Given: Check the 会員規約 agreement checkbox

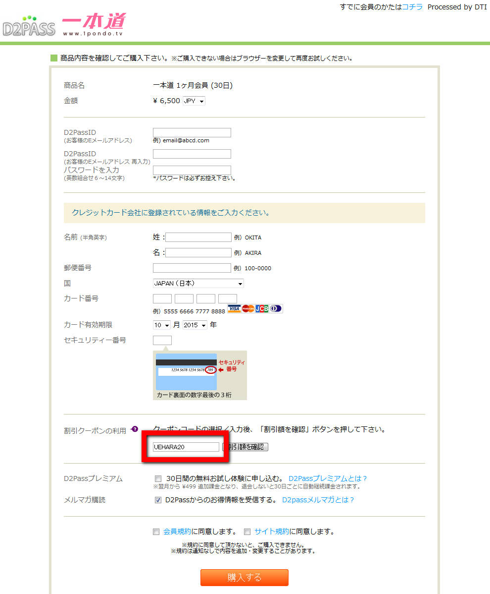Looking at the screenshot, I should click(156, 532).
